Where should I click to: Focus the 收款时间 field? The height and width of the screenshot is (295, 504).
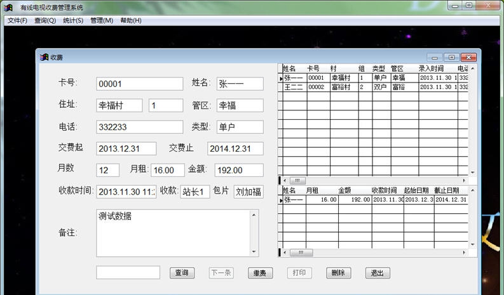[x=126, y=192]
